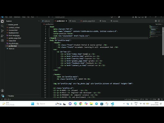Open the Search view in activity bar

(x=2, y=26)
